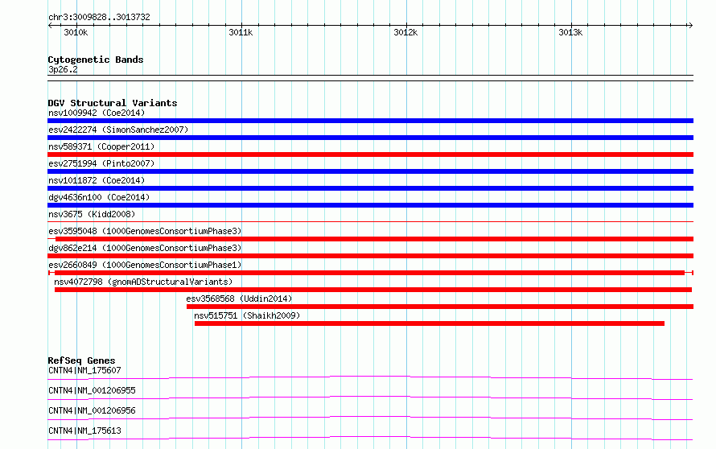Image resolution: width=716 pixels, height=449 pixels.
Task: Select the magenta line under CNTN4|NM_175613
Action: click(x=370, y=438)
